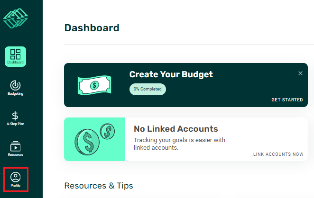Click the Resources & Tips section heading
Screen dimensions: 314x198
coord(98,185)
